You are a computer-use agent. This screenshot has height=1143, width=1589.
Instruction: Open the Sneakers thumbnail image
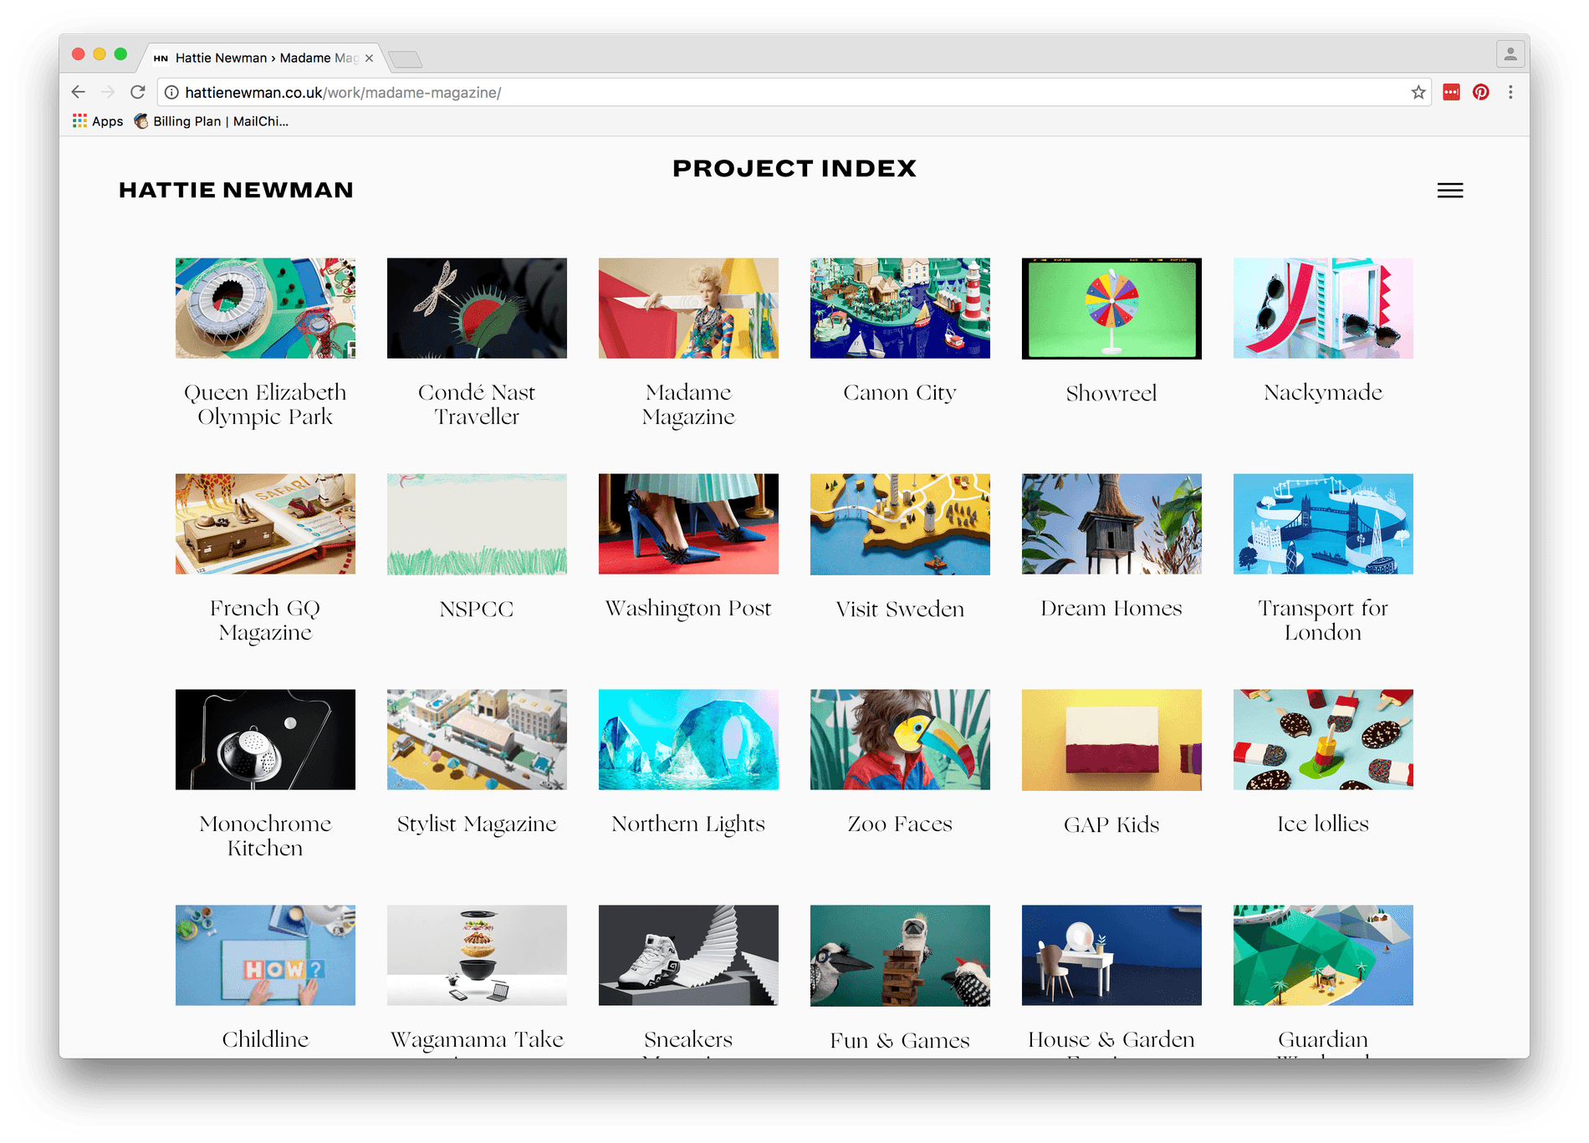[x=688, y=955]
